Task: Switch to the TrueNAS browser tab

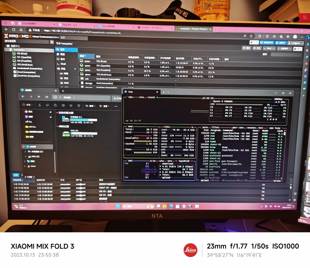Action: pos(155,28)
